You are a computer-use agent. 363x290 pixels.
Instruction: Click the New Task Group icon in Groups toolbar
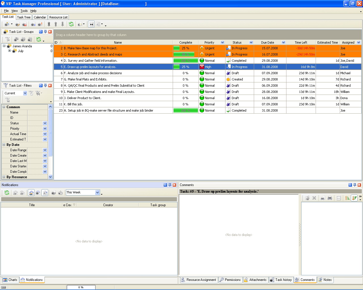(x=16, y=39)
